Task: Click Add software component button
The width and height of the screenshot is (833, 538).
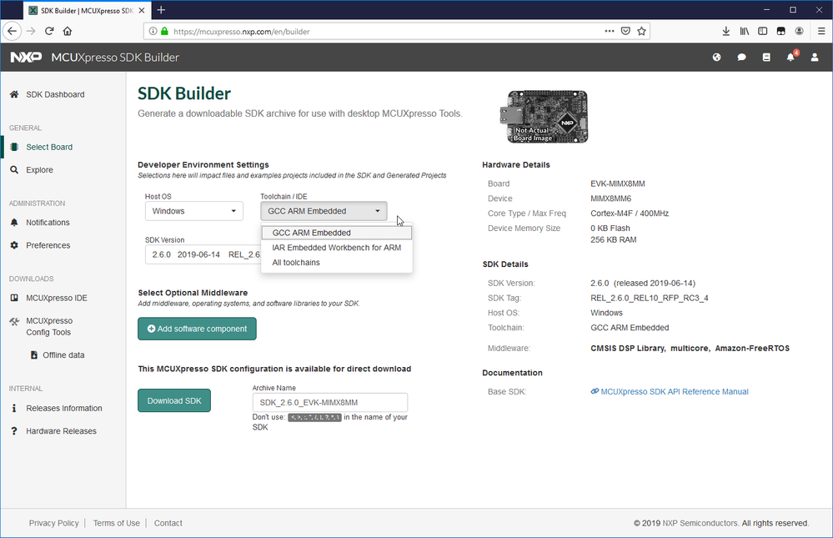Action: 197,329
